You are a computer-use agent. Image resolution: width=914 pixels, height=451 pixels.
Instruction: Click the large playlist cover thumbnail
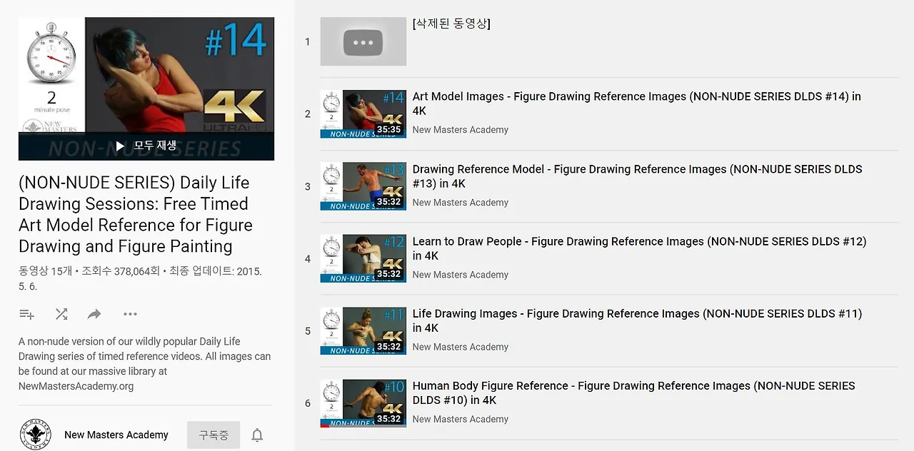(146, 88)
